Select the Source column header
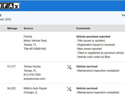Viewport: 125px width, 94px height. 28,28
